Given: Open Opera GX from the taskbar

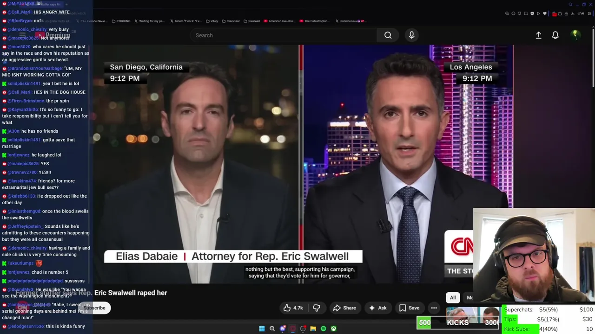Looking at the screenshot, I should pos(293,328).
